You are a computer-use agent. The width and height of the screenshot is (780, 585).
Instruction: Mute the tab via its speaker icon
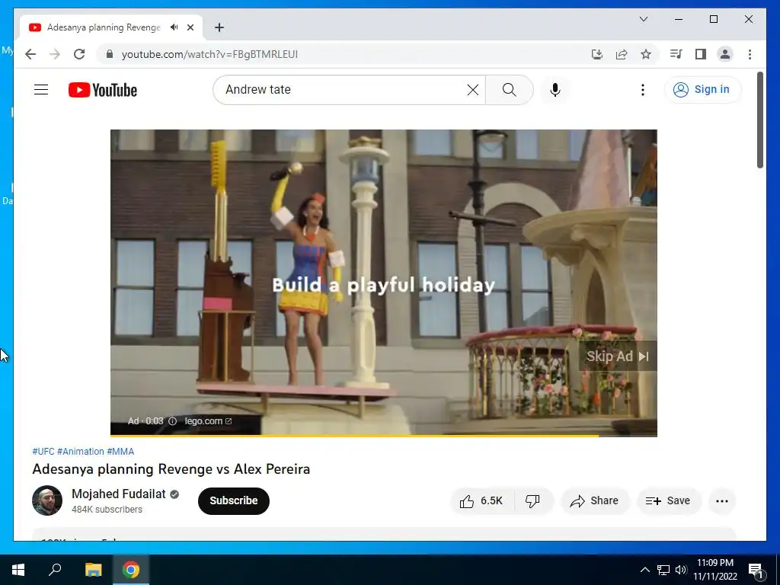174,27
